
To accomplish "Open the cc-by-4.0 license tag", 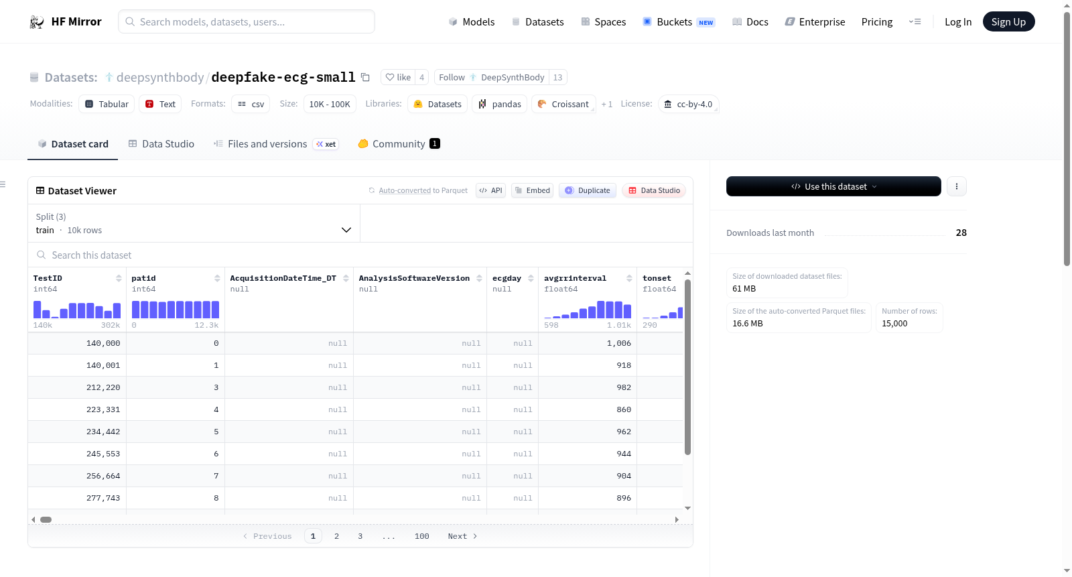I will click(x=689, y=104).
